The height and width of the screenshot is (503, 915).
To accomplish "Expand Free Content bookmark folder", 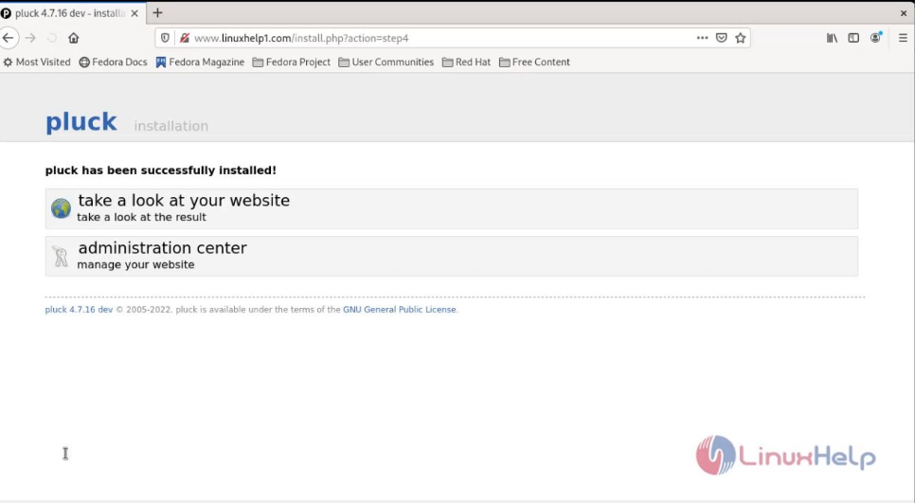I will (x=534, y=62).
